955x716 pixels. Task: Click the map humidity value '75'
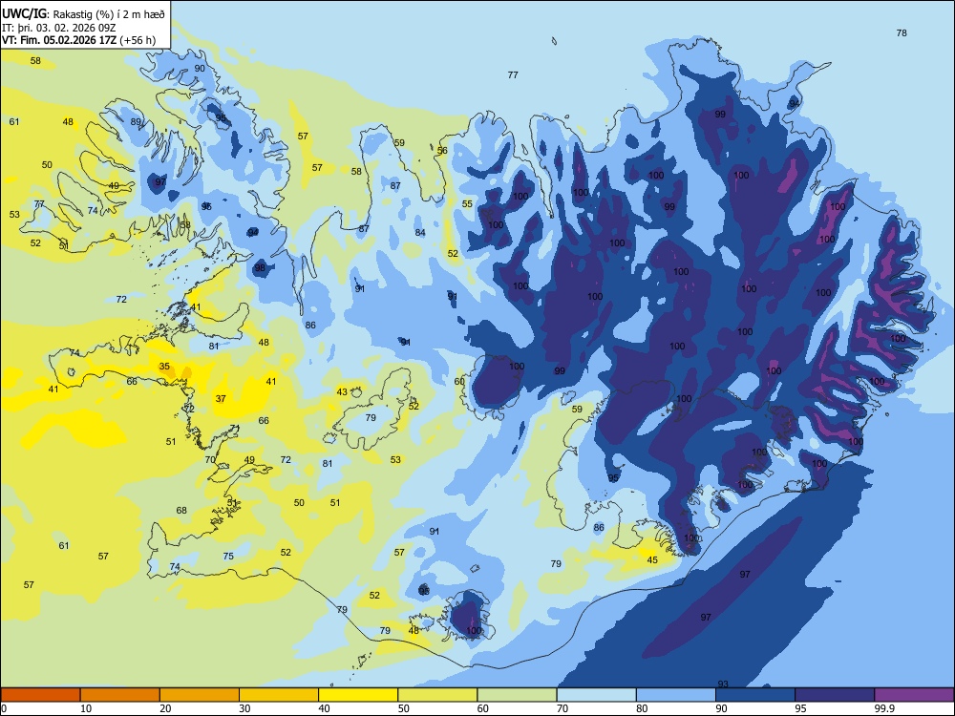228,556
